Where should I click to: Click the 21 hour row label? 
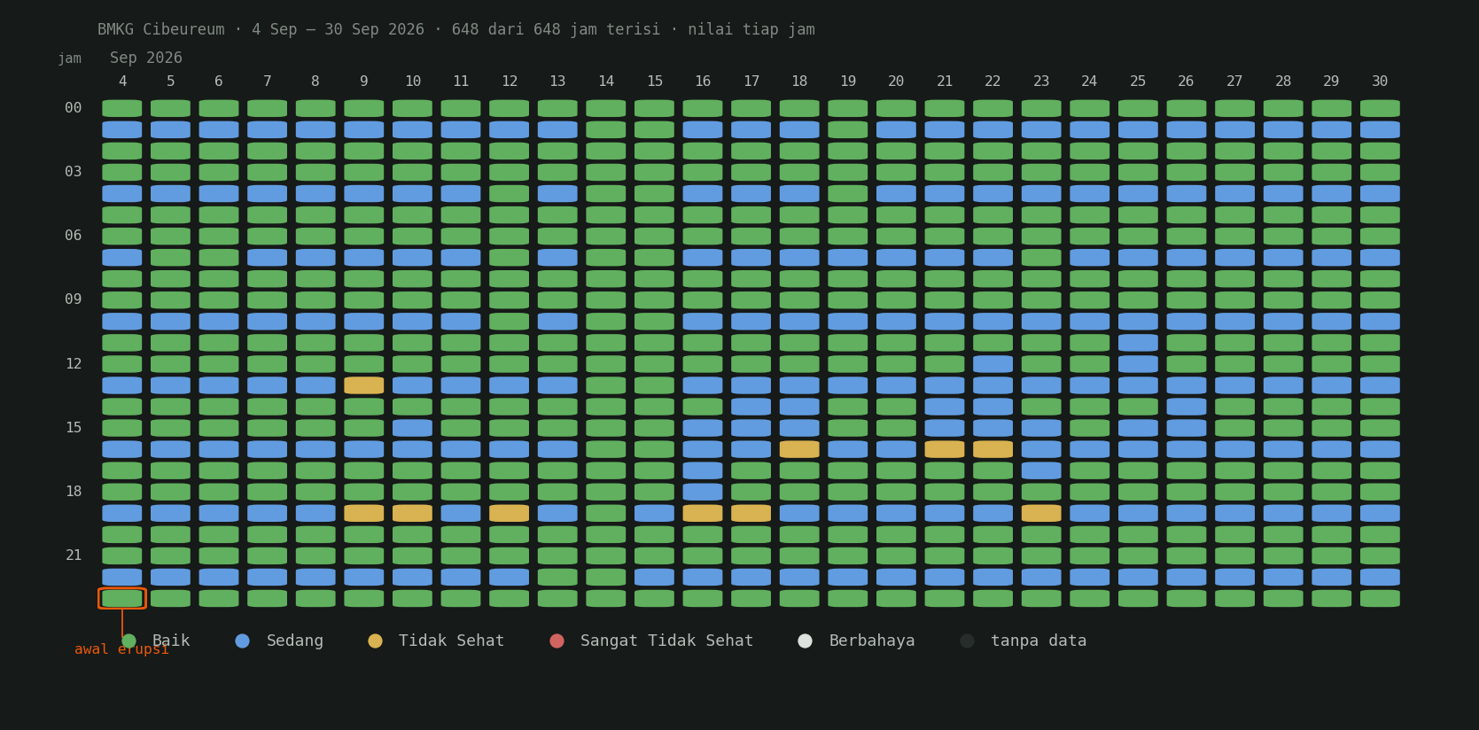pos(74,555)
